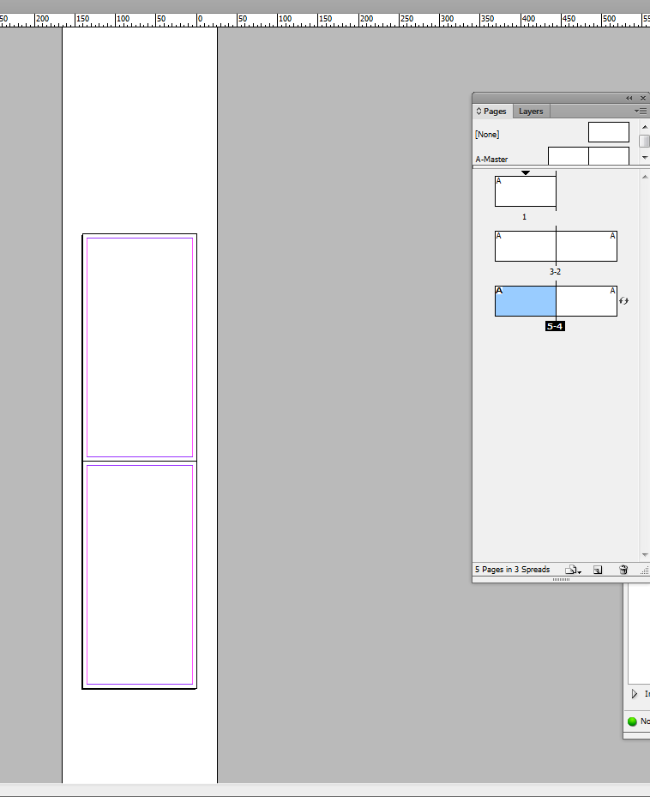Click the 3-2 spread number label
The height and width of the screenshot is (797, 650).
555,271
